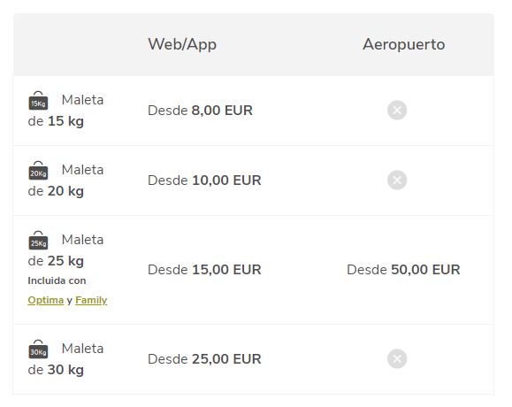
Task: Click the 20Kg suitcase icon
Action: point(38,170)
